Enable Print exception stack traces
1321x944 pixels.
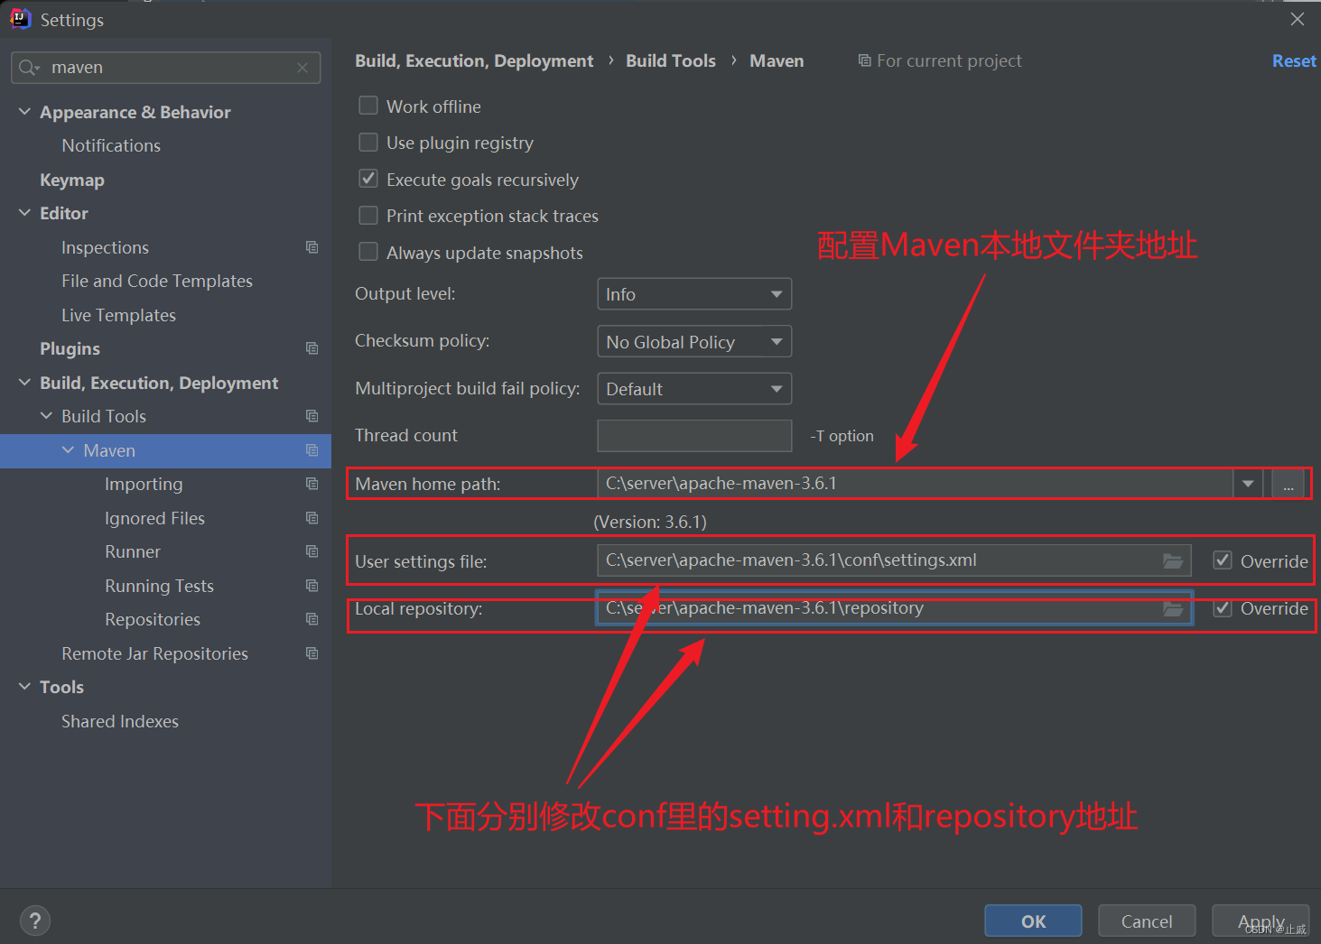[368, 216]
